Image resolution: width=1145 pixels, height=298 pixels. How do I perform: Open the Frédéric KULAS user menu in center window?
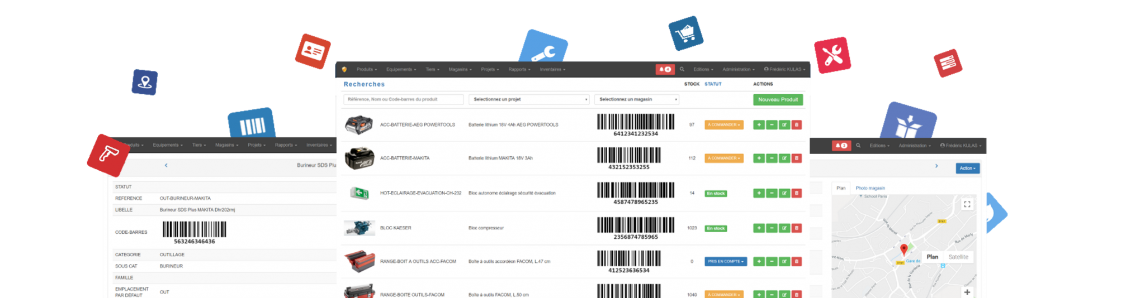[785, 70]
